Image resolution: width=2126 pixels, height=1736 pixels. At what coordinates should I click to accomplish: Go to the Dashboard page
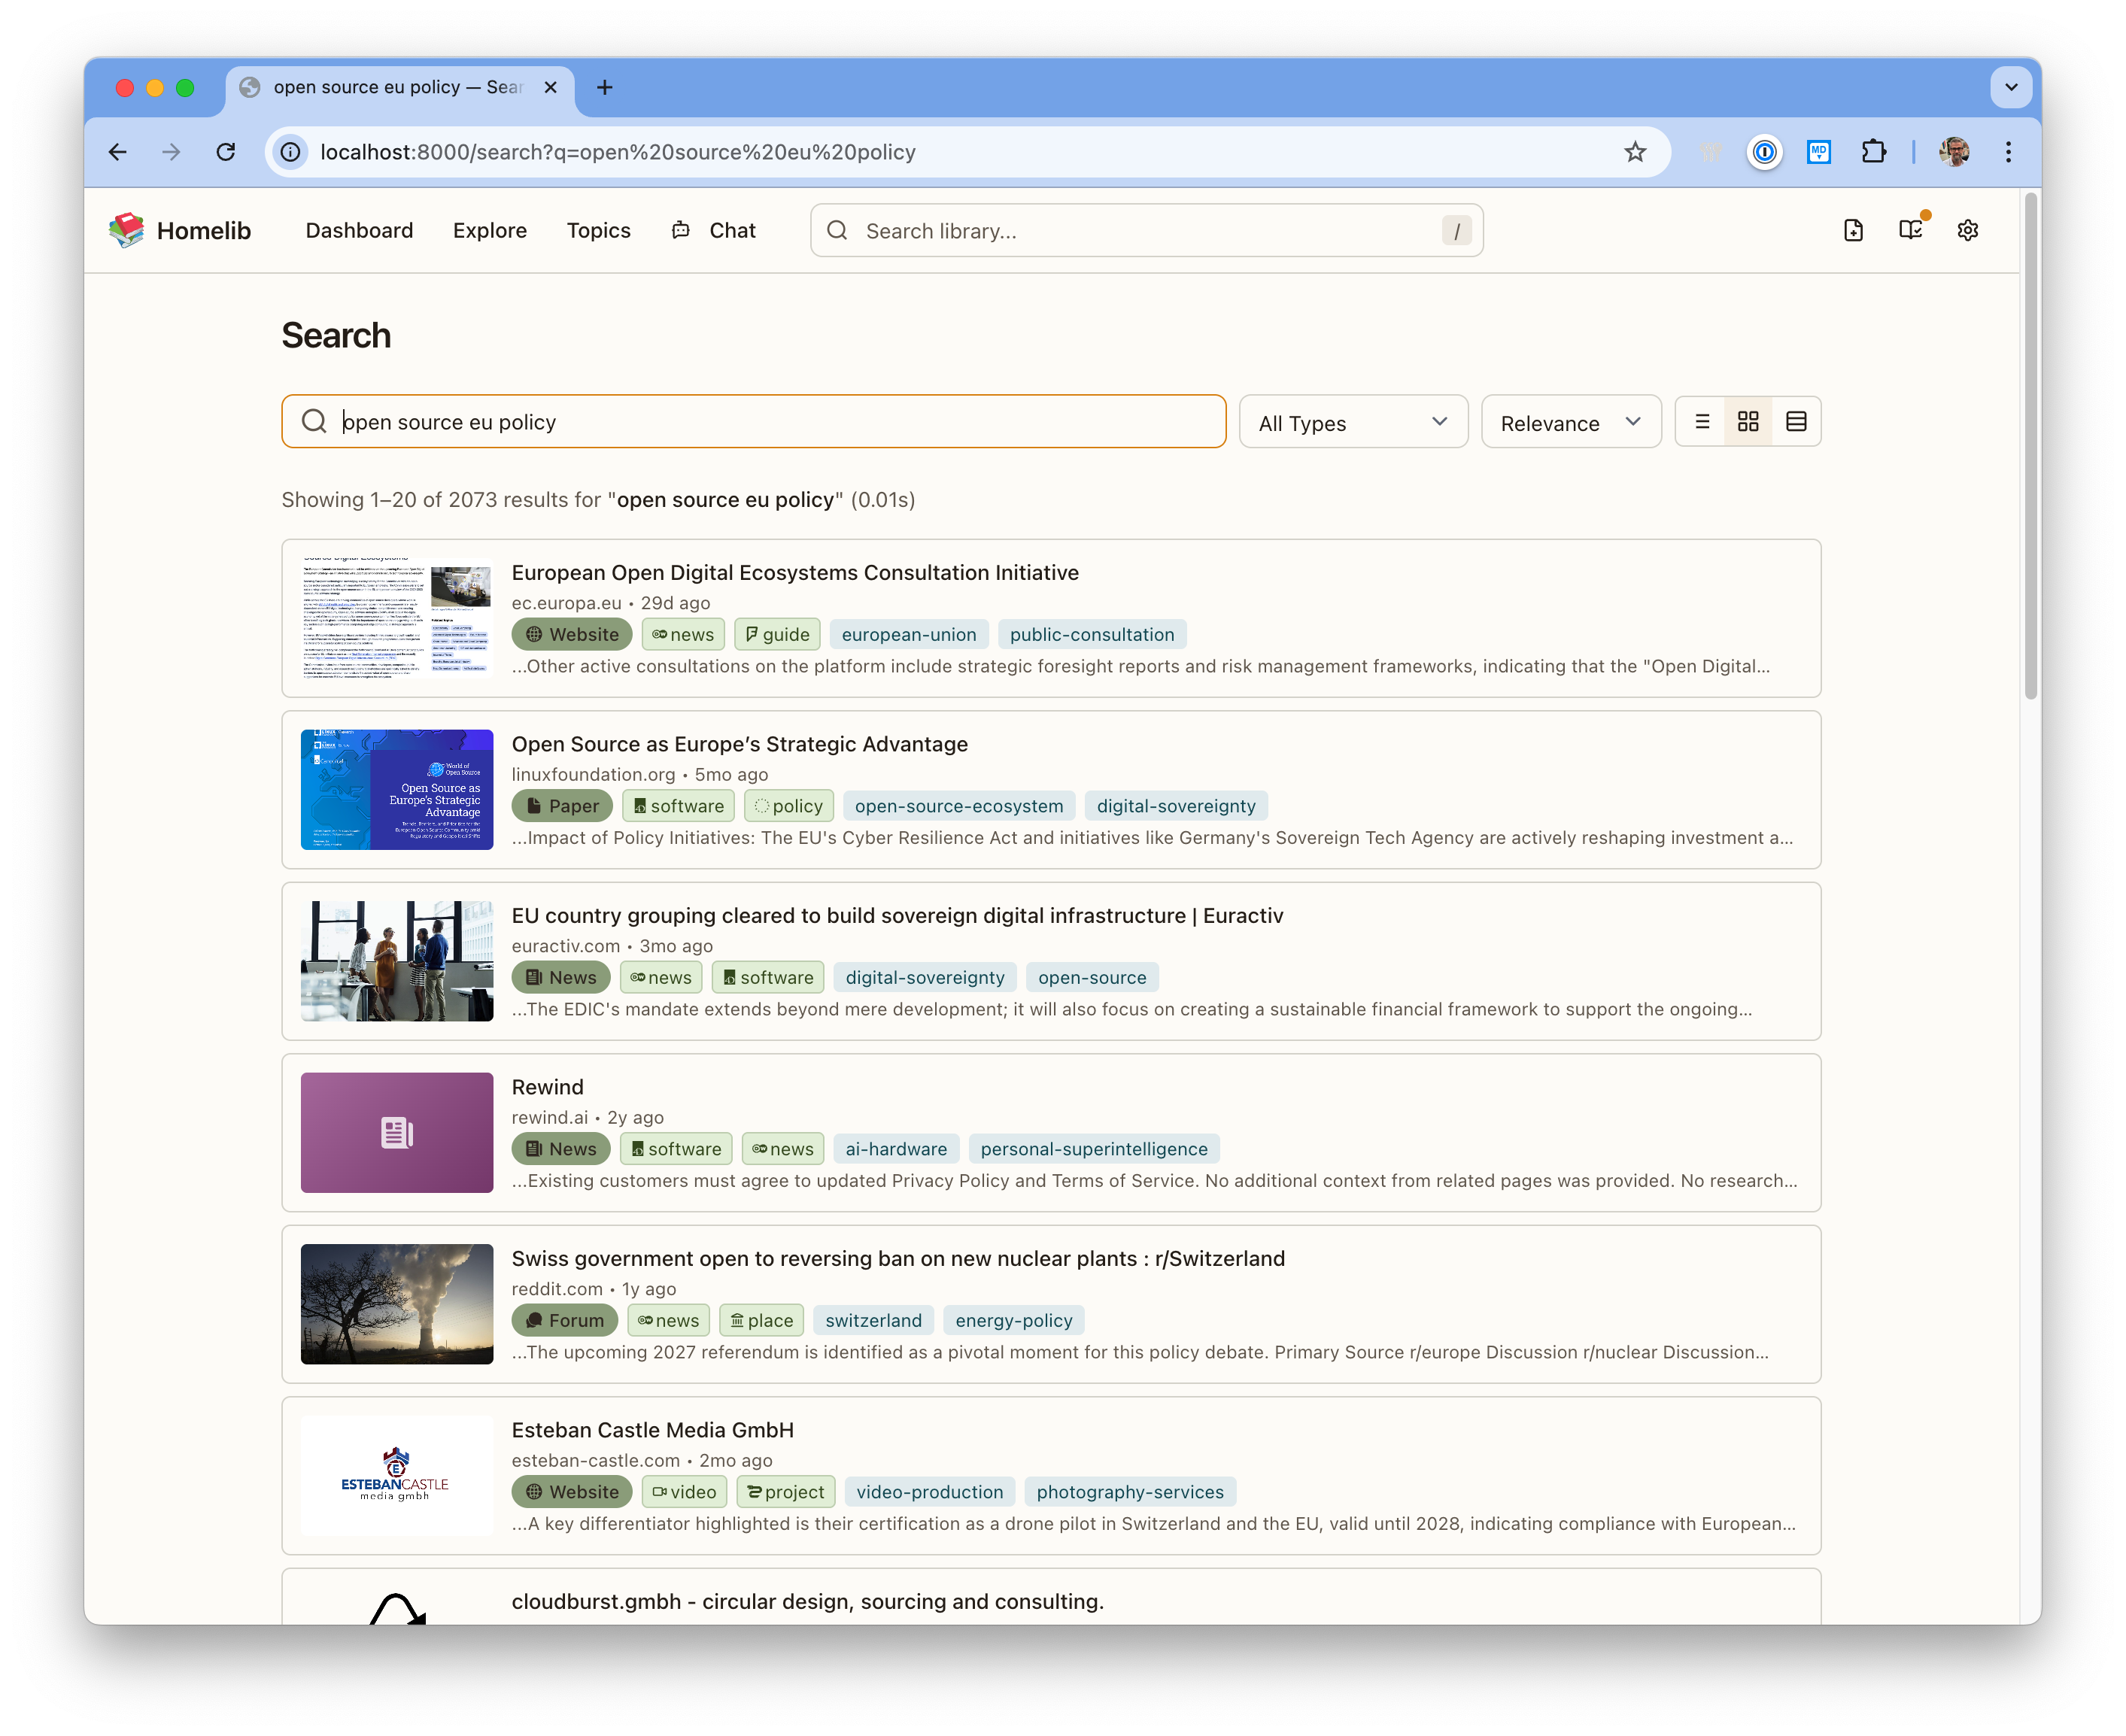(359, 231)
